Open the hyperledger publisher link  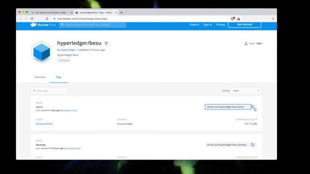tap(68, 50)
